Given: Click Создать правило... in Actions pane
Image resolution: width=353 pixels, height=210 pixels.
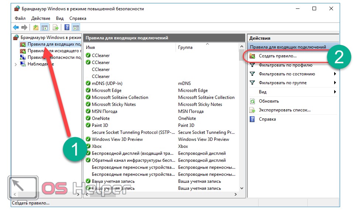Looking at the screenshot, I should [x=277, y=56].
